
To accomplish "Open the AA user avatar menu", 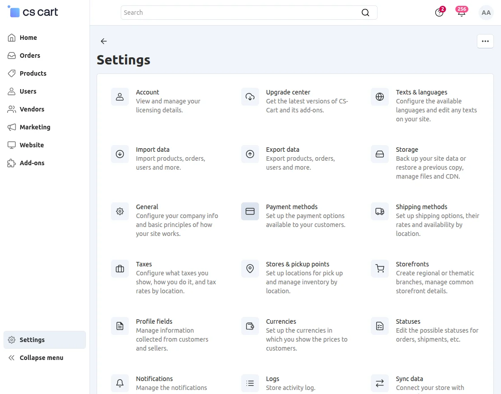I will click(x=486, y=13).
